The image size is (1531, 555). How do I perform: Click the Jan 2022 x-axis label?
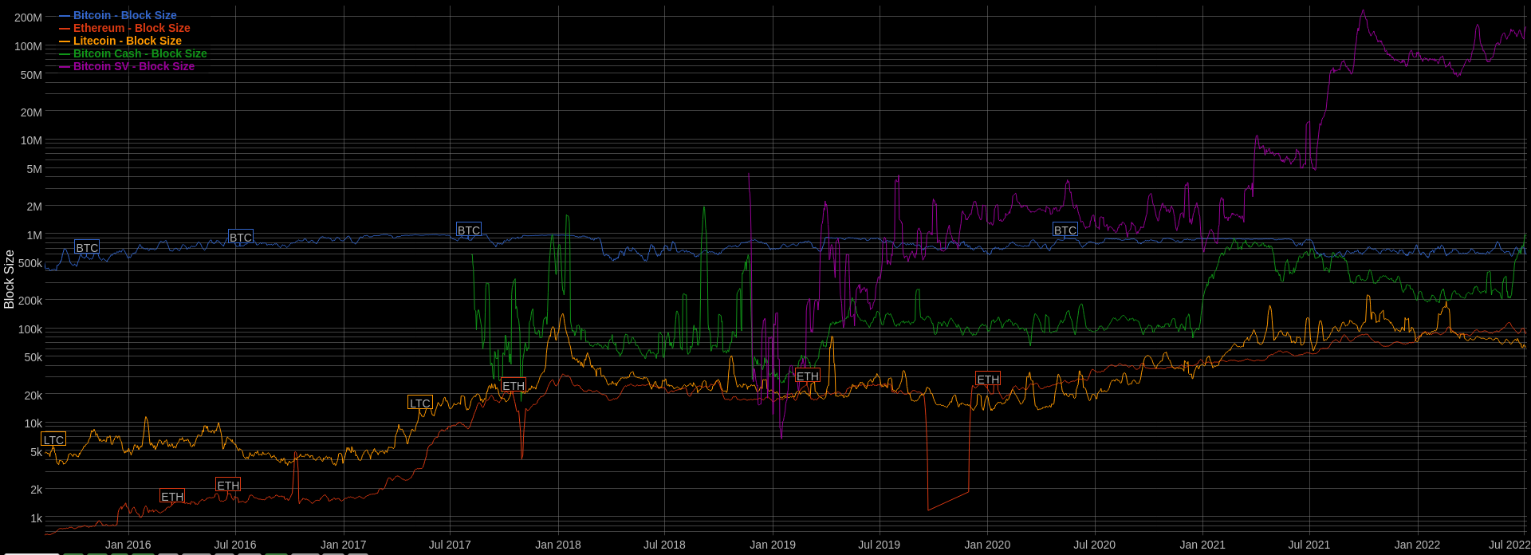click(x=1417, y=545)
